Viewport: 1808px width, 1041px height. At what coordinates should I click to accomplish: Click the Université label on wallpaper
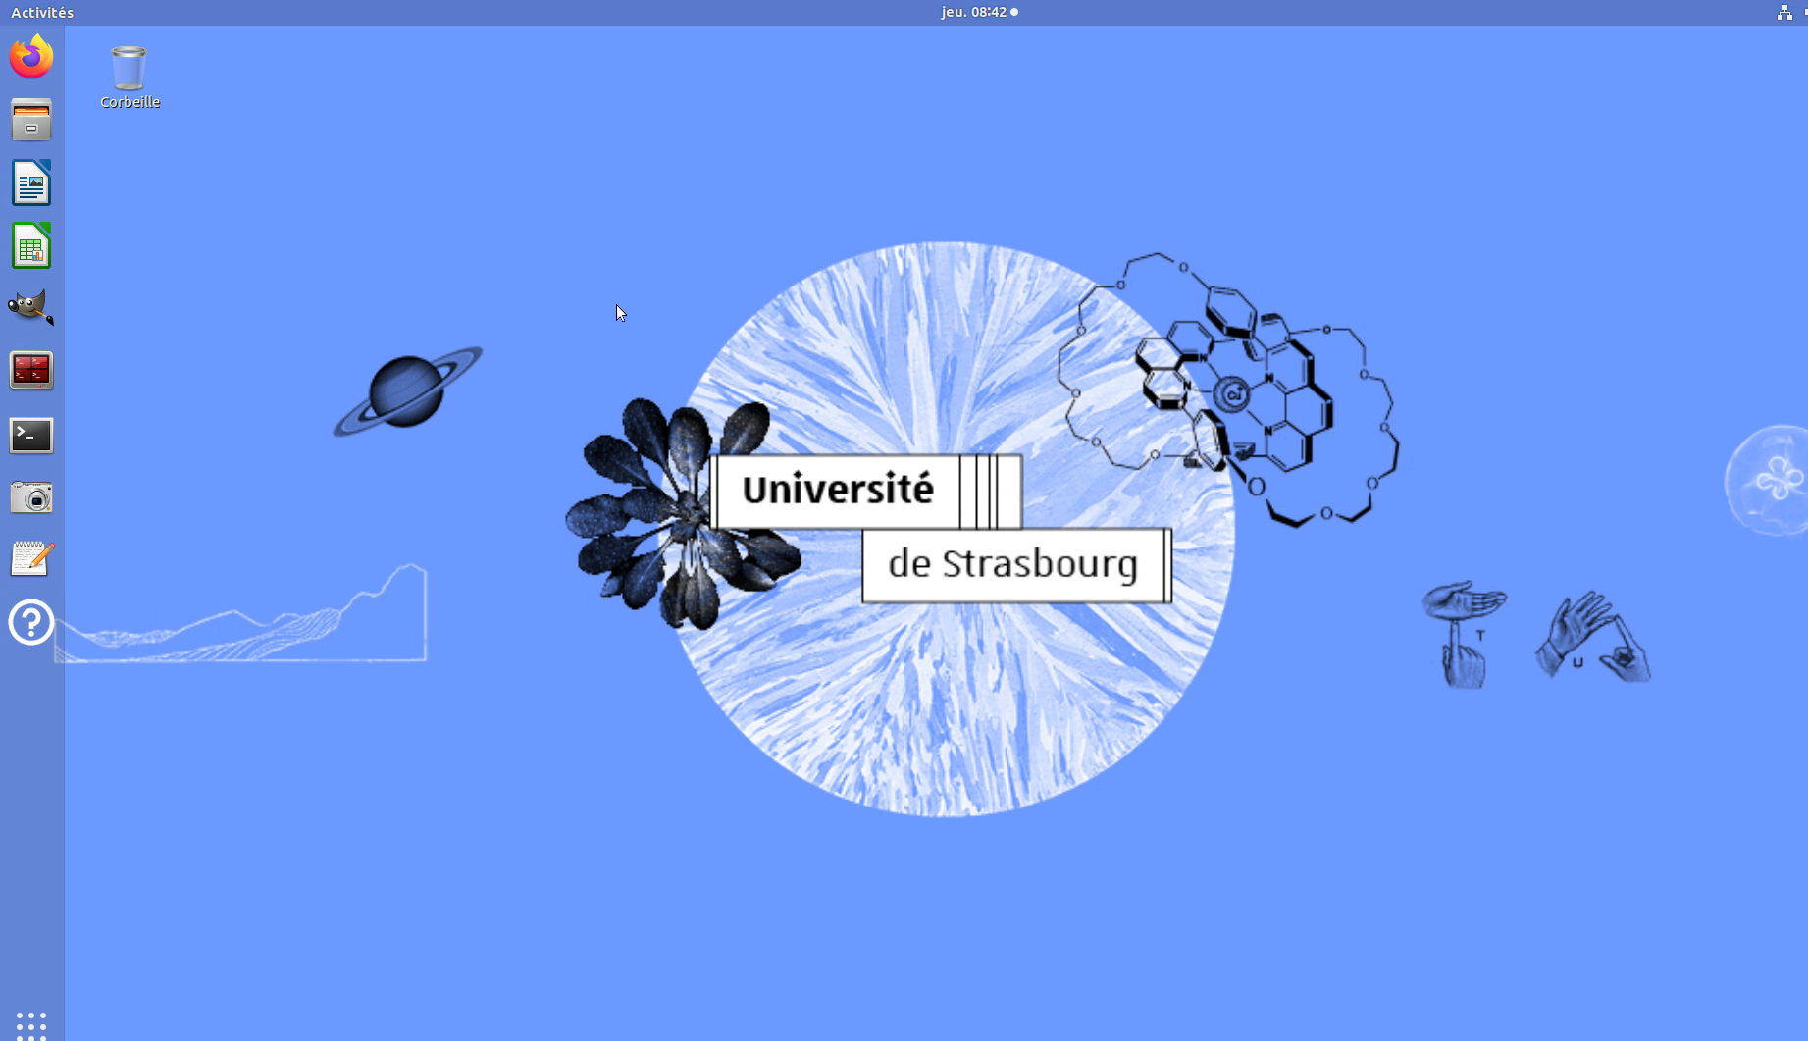coord(837,490)
